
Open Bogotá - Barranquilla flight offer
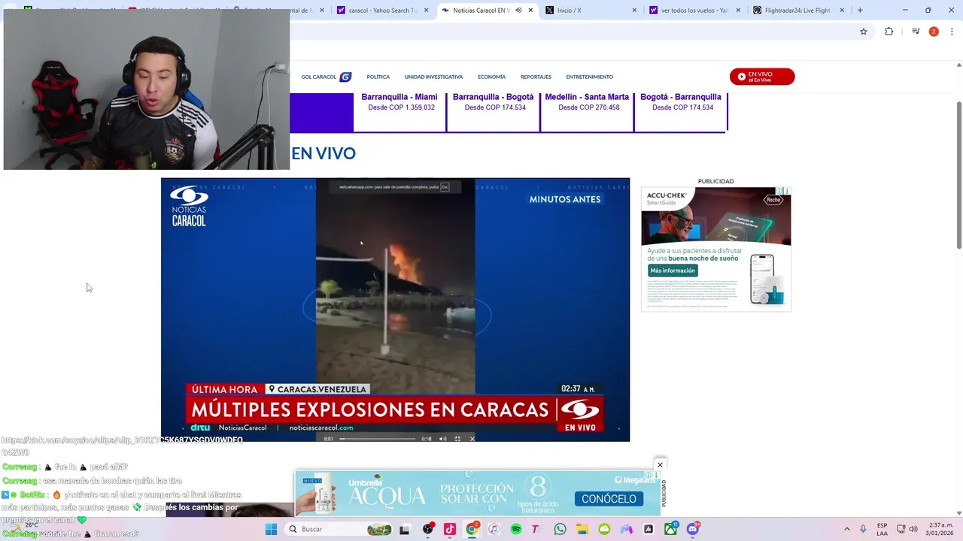coord(681,103)
